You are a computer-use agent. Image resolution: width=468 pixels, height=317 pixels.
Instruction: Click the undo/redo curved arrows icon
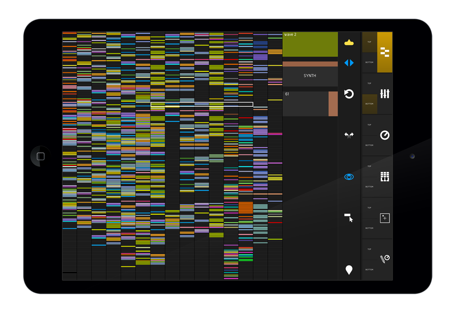(349, 135)
